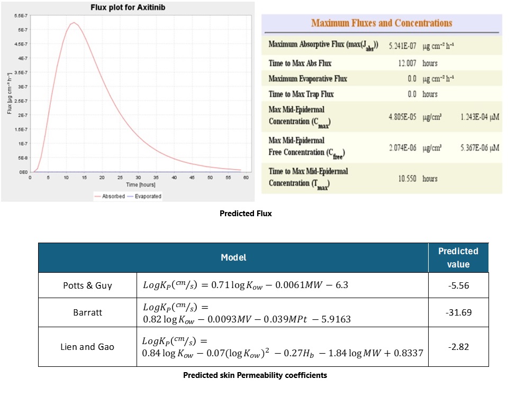Click the 60 x-axis tick label
Viewport: 516px width, 416px height.
point(246,178)
